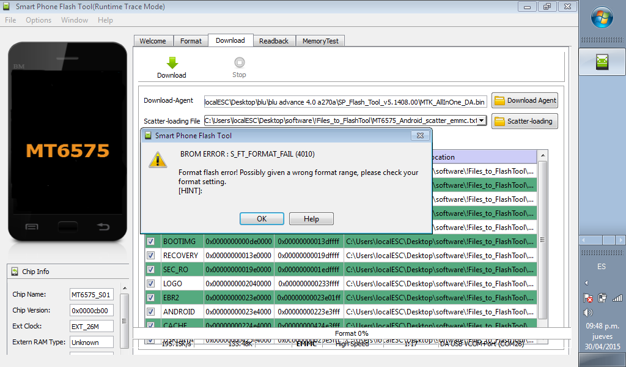Toggle the RECOVERY partition checkbox
Image resolution: width=626 pixels, height=367 pixels.
(x=150, y=256)
